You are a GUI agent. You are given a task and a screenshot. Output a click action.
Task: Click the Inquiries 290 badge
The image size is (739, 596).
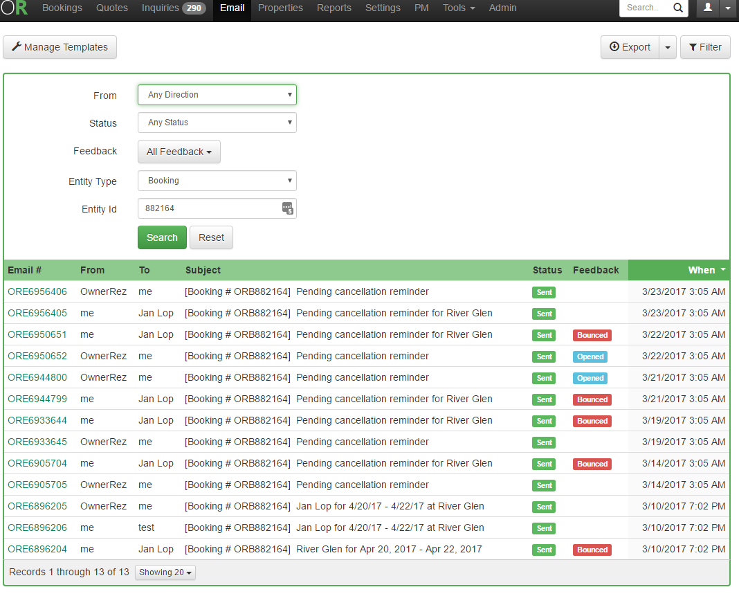pyautogui.click(x=194, y=8)
